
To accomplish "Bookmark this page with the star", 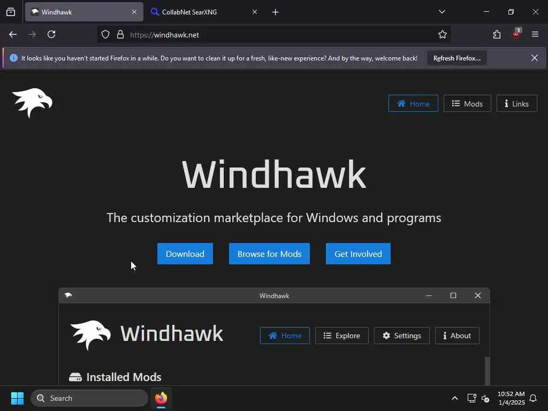I will point(443,34).
